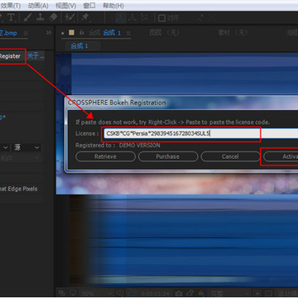
Task: Click the Activate button
Action: (x=281, y=156)
